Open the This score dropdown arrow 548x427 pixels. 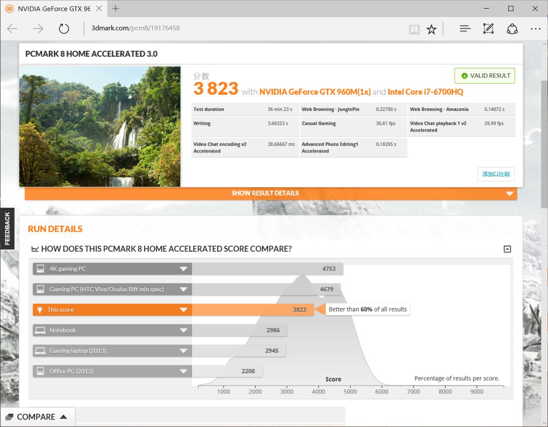pyautogui.click(x=183, y=310)
